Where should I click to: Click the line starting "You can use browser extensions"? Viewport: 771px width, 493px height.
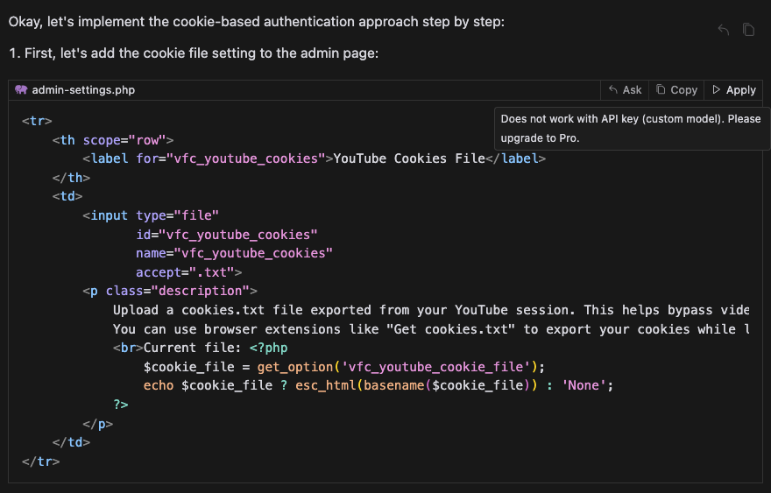[431, 329]
